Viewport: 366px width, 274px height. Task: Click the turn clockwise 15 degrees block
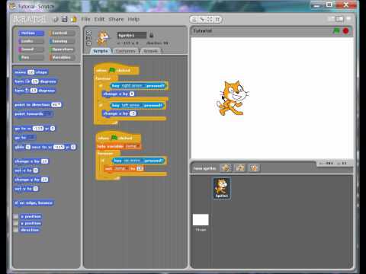35,81
